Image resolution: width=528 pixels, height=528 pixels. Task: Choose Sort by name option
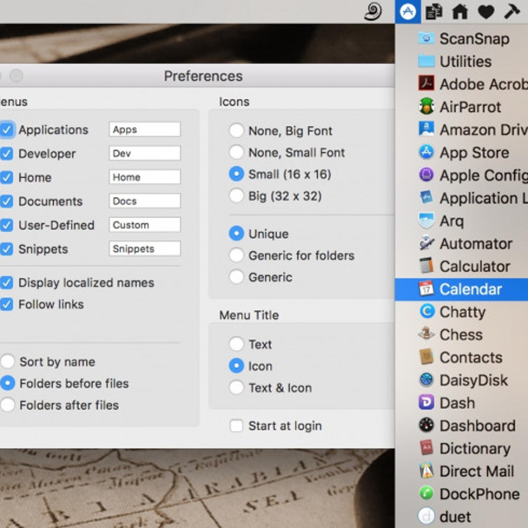pos(8,362)
